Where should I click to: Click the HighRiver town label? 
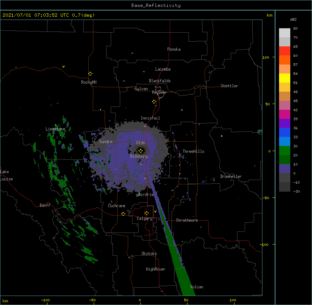coord(156,269)
